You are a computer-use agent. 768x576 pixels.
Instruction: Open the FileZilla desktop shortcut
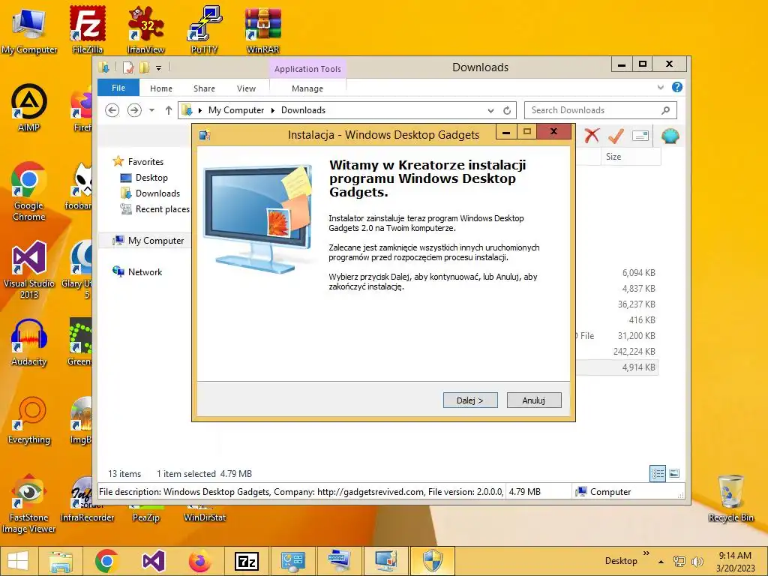(x=88, y=29)
